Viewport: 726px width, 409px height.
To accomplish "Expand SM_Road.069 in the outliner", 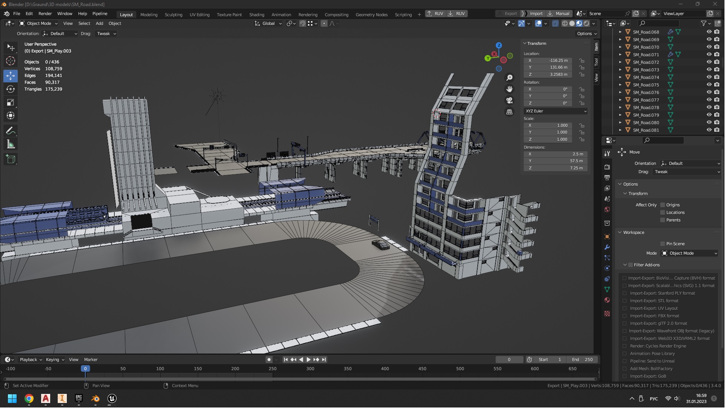I will point(621,40).
